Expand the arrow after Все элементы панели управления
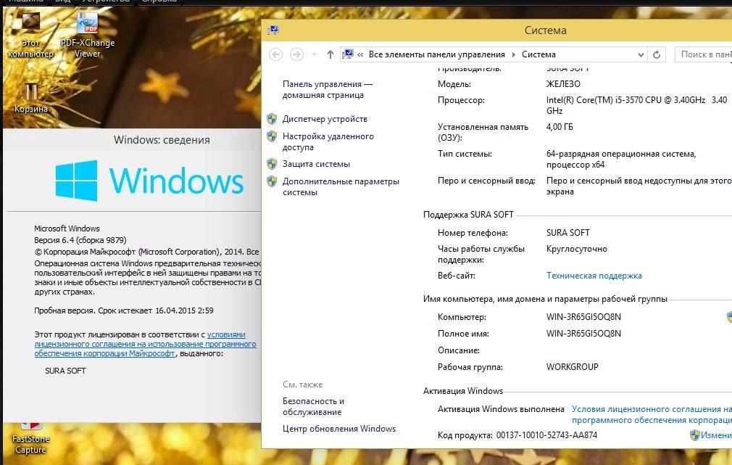Viewport: 732px width, 465px height. coord(514,54)
